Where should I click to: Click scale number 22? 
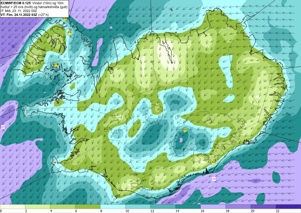(278, 211)
